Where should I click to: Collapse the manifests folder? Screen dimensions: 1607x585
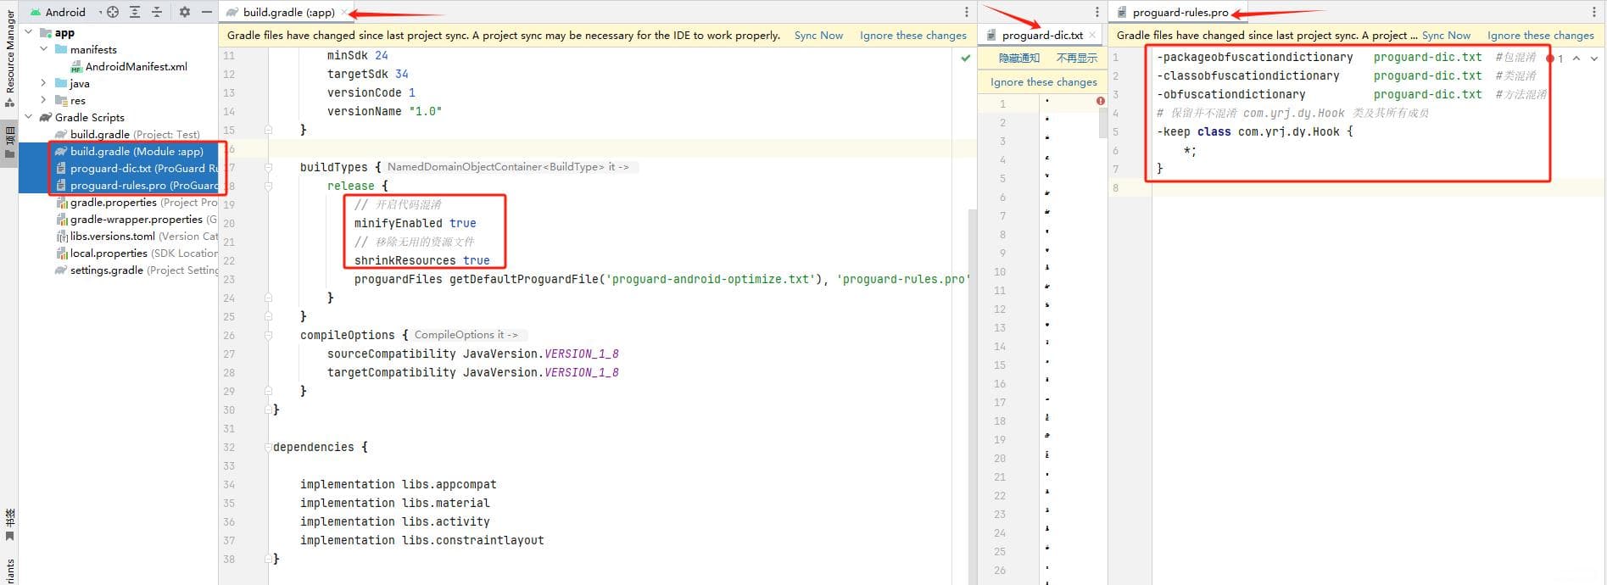pyautogui.click(x=44, y=49)
